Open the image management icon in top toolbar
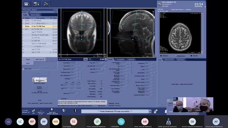 click(x=36, y=4)
